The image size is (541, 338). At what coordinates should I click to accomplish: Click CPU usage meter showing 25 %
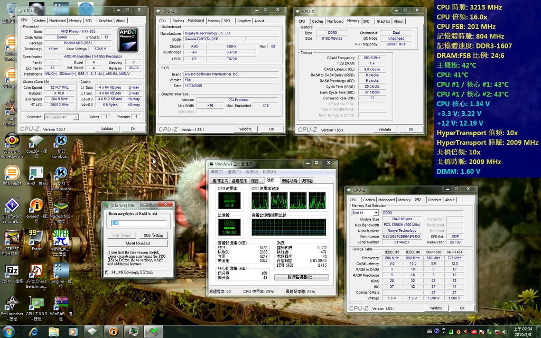229,200
